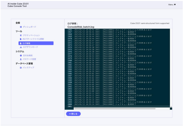Select パスワード変更 in システム section
This screenshot has width=184, height=127.
pos(30,59)
